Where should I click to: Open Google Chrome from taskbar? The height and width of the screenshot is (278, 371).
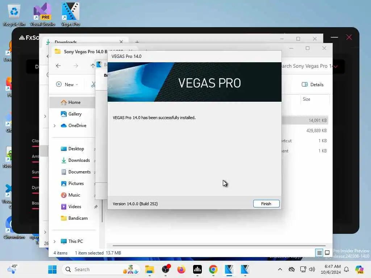click(x=213, y=269)
